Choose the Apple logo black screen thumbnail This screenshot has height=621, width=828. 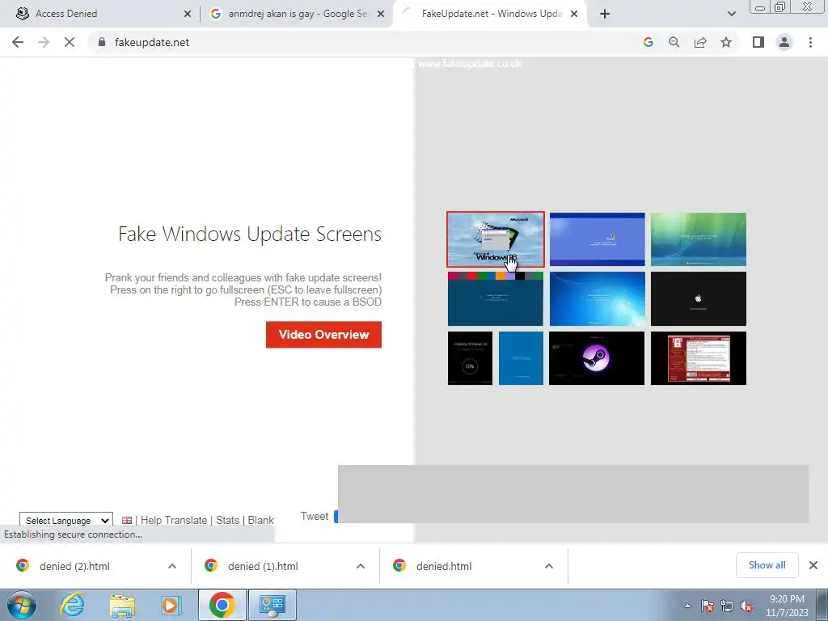click(698, 298)
